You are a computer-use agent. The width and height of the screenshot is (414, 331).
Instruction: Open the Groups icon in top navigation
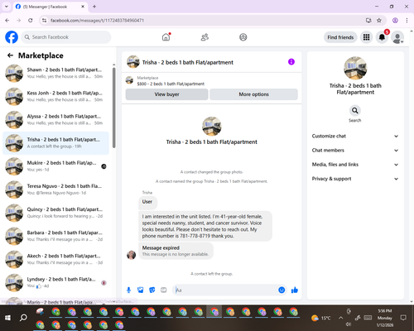(x=243, y=37)
